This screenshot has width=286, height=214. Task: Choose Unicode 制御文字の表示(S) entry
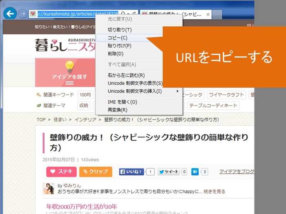(x=135, y=83)
